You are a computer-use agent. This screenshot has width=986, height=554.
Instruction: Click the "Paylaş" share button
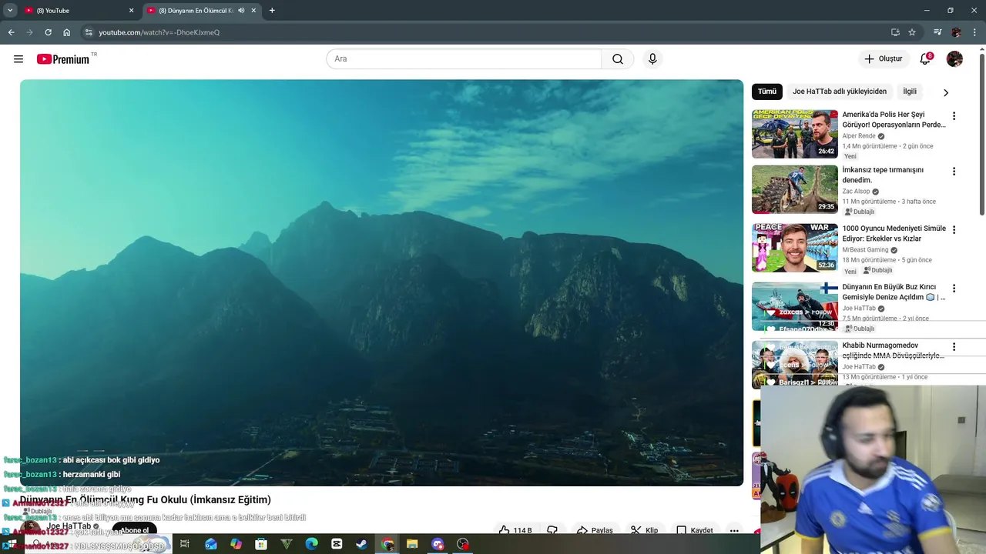595,530
